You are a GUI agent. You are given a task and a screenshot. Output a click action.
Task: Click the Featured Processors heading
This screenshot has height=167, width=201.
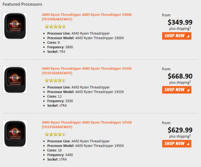click(x=22, y=4)
